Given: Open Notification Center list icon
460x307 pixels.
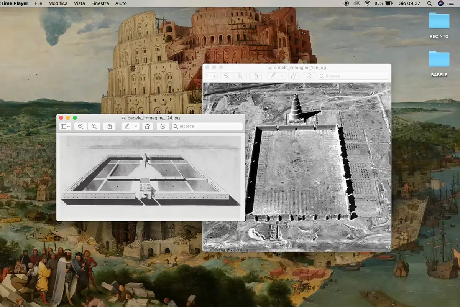Looking at the screenshot, I should (x=451, y=3).
